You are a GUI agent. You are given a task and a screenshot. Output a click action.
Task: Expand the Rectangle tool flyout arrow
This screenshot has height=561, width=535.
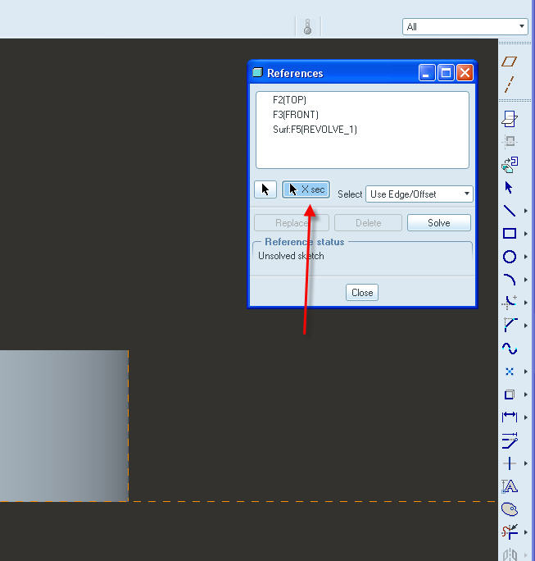click(526, 234)
